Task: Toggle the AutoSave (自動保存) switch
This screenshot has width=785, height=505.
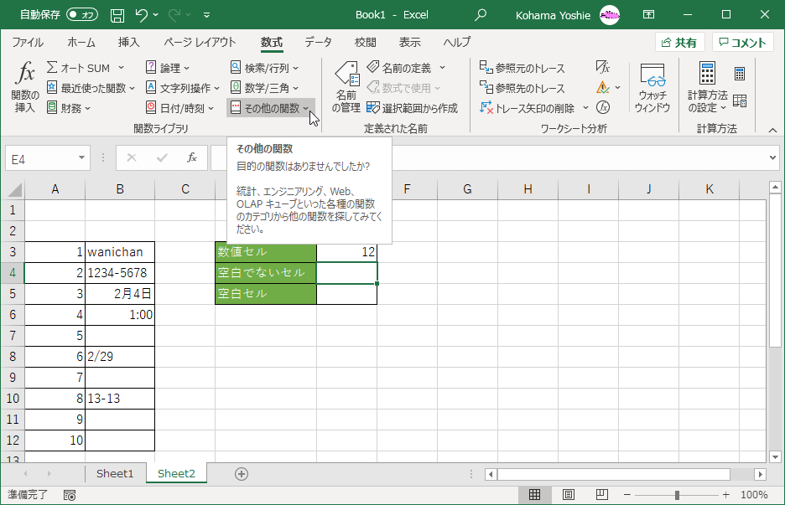Action: coord(81,15)
